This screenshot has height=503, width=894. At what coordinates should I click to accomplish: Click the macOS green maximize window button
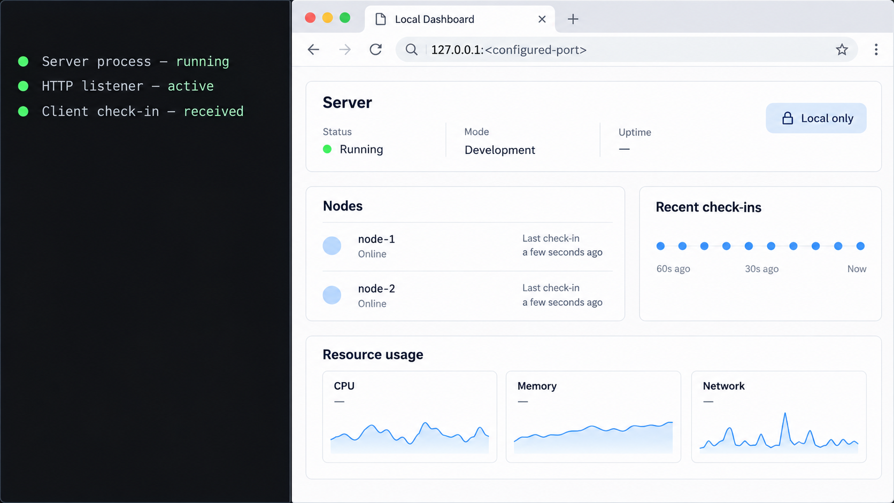[345, 18]
